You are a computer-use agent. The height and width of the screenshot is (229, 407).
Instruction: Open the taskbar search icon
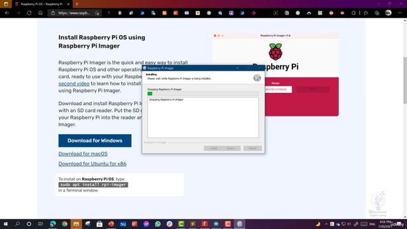point(17,224)
